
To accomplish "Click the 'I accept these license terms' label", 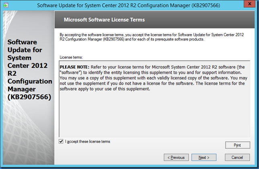I will point(88,141).
